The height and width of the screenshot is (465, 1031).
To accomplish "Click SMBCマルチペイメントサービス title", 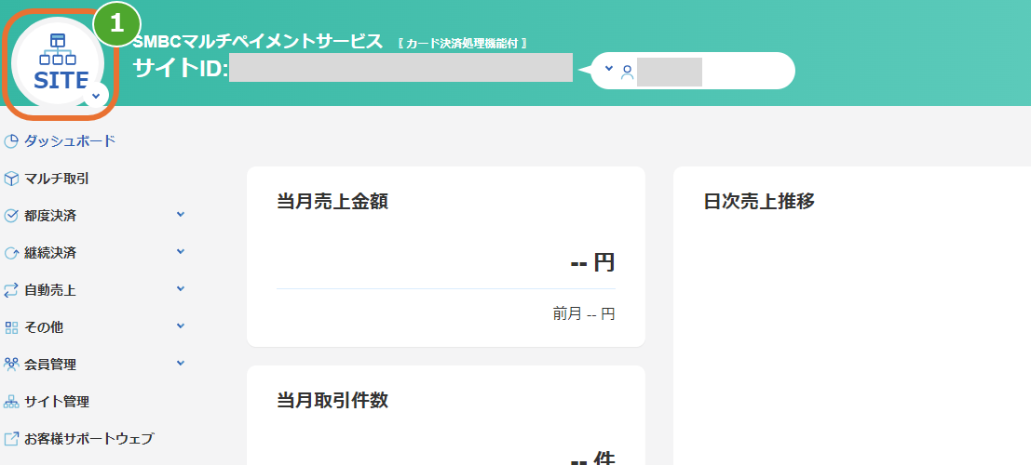I will point(258,41).
